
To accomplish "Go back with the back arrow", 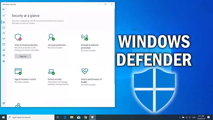I will (4, 9).
